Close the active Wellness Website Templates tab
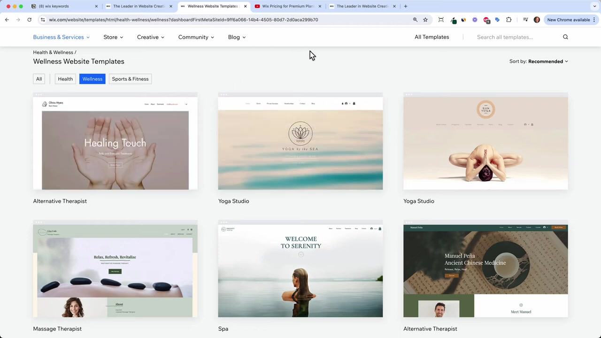Image resolution: width=601 pixels, height=338 pixels. click(245, 6)
